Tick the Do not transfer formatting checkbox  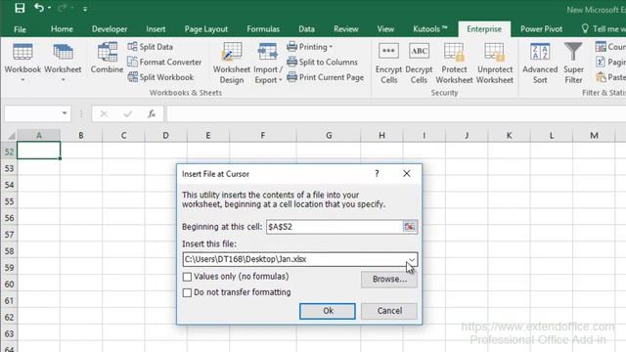pyautogui.click(x=187, y=292)
